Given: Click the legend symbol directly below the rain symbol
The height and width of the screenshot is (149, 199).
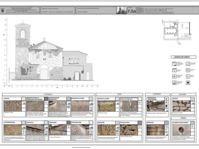Looking at the screenshot, I should coord(174,70).
